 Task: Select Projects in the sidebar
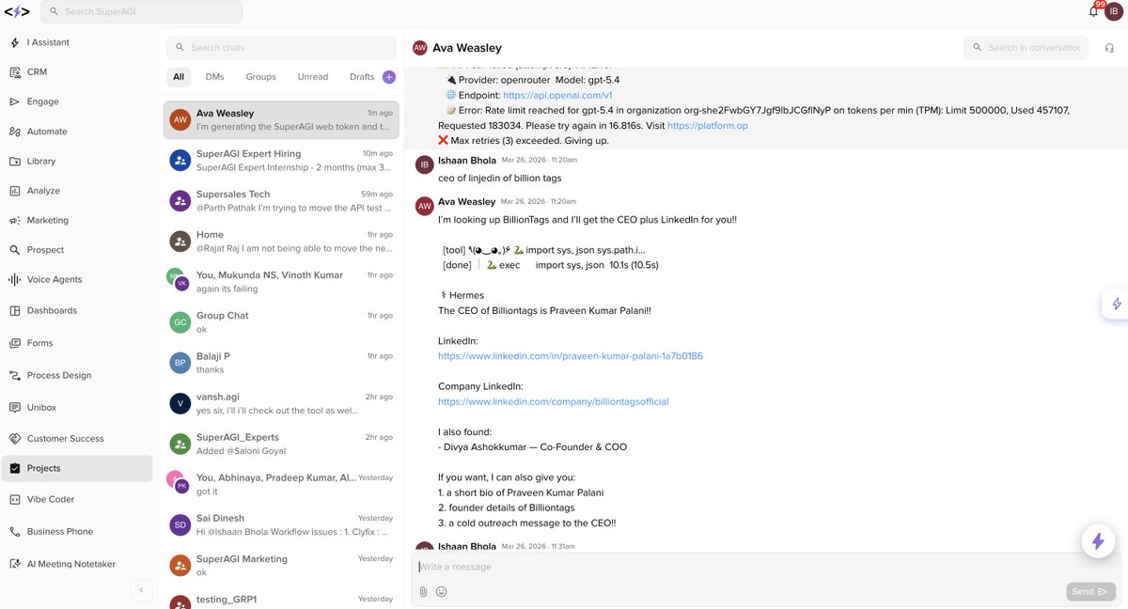coord(77,468)
